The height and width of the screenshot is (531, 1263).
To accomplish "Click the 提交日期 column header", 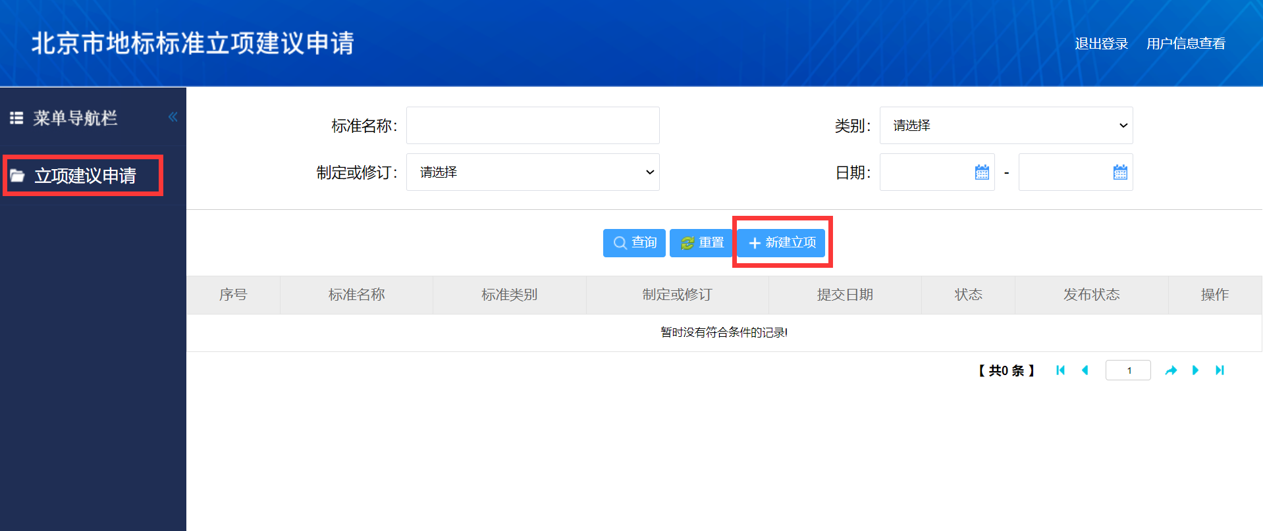I will click(x=844, y=295).
